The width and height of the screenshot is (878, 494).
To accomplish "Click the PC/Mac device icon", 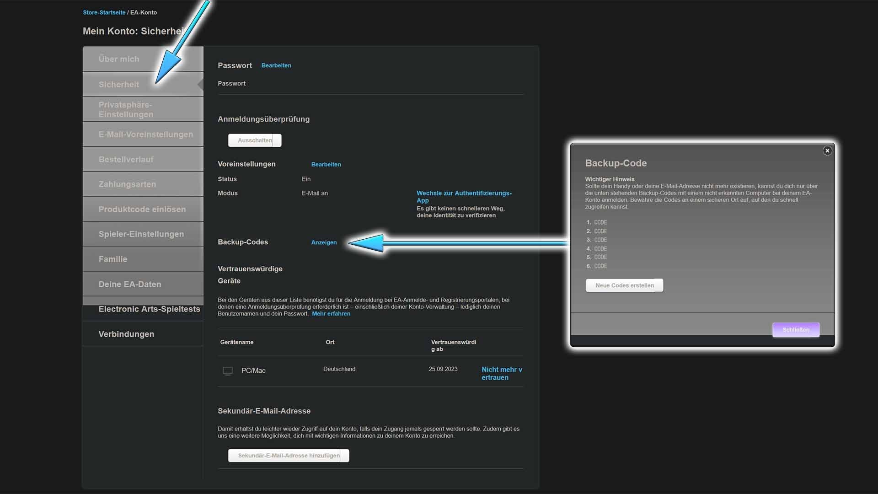I will (x=227, y=370).
